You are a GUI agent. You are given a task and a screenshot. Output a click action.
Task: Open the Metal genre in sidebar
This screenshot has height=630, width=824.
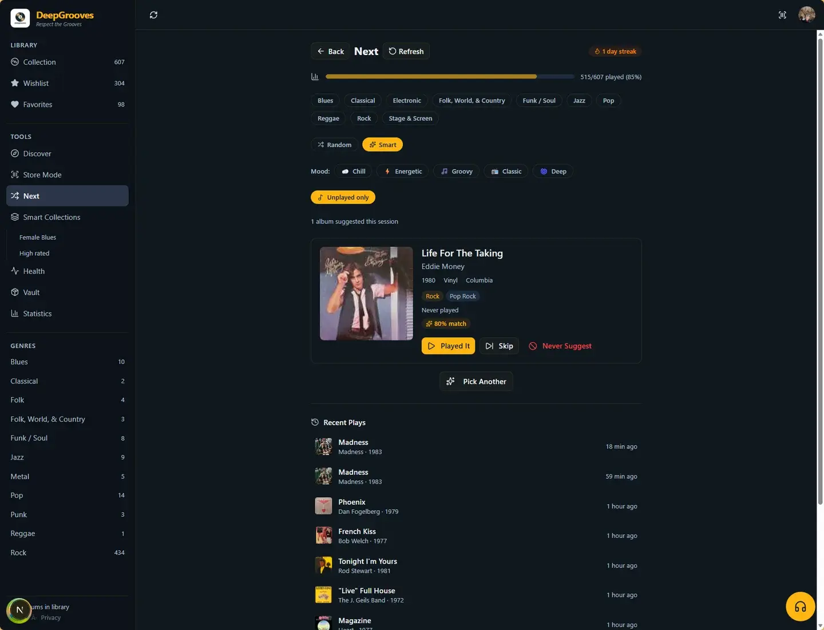68,477
